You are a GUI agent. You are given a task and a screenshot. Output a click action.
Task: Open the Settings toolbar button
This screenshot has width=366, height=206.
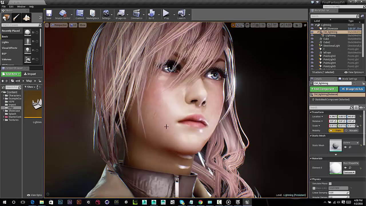pyautogui.click(x=106, y=15)
